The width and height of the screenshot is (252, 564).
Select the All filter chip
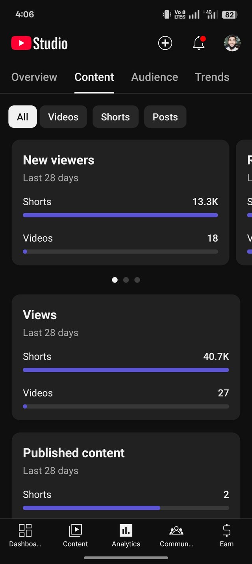(x=22, y=117)
